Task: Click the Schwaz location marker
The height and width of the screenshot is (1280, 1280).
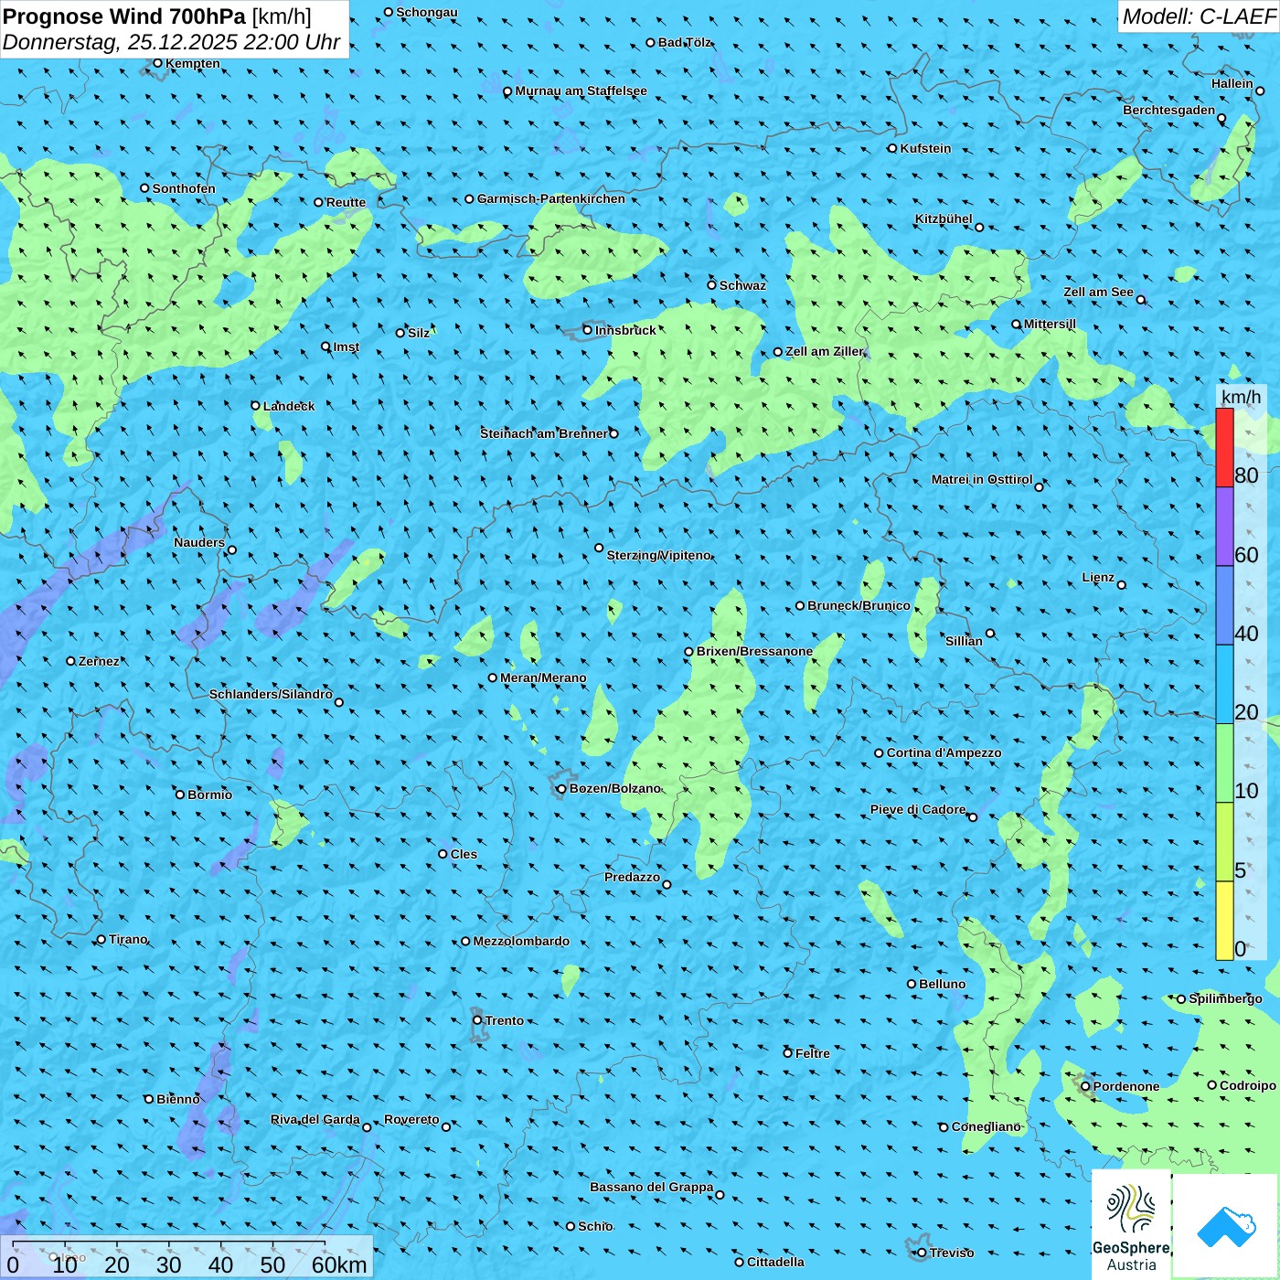Action: coord(711,285)
